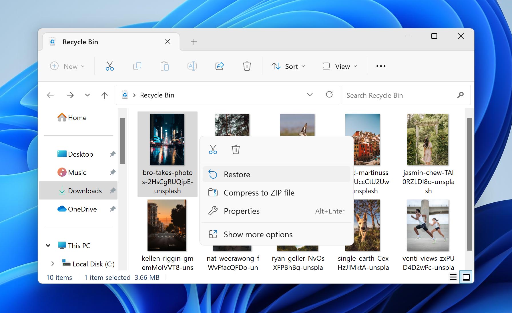Open the See more ellipsis menu
This screenshot has width=512, height=313.
pos(381,66)
